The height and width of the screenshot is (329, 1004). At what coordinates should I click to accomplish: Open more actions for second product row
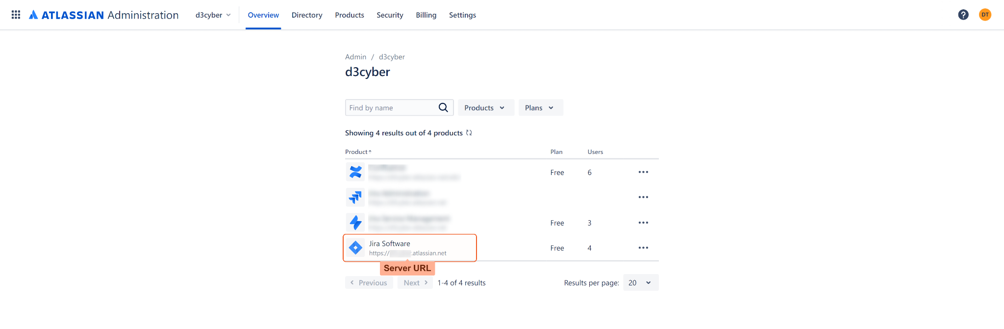[643, 197]
